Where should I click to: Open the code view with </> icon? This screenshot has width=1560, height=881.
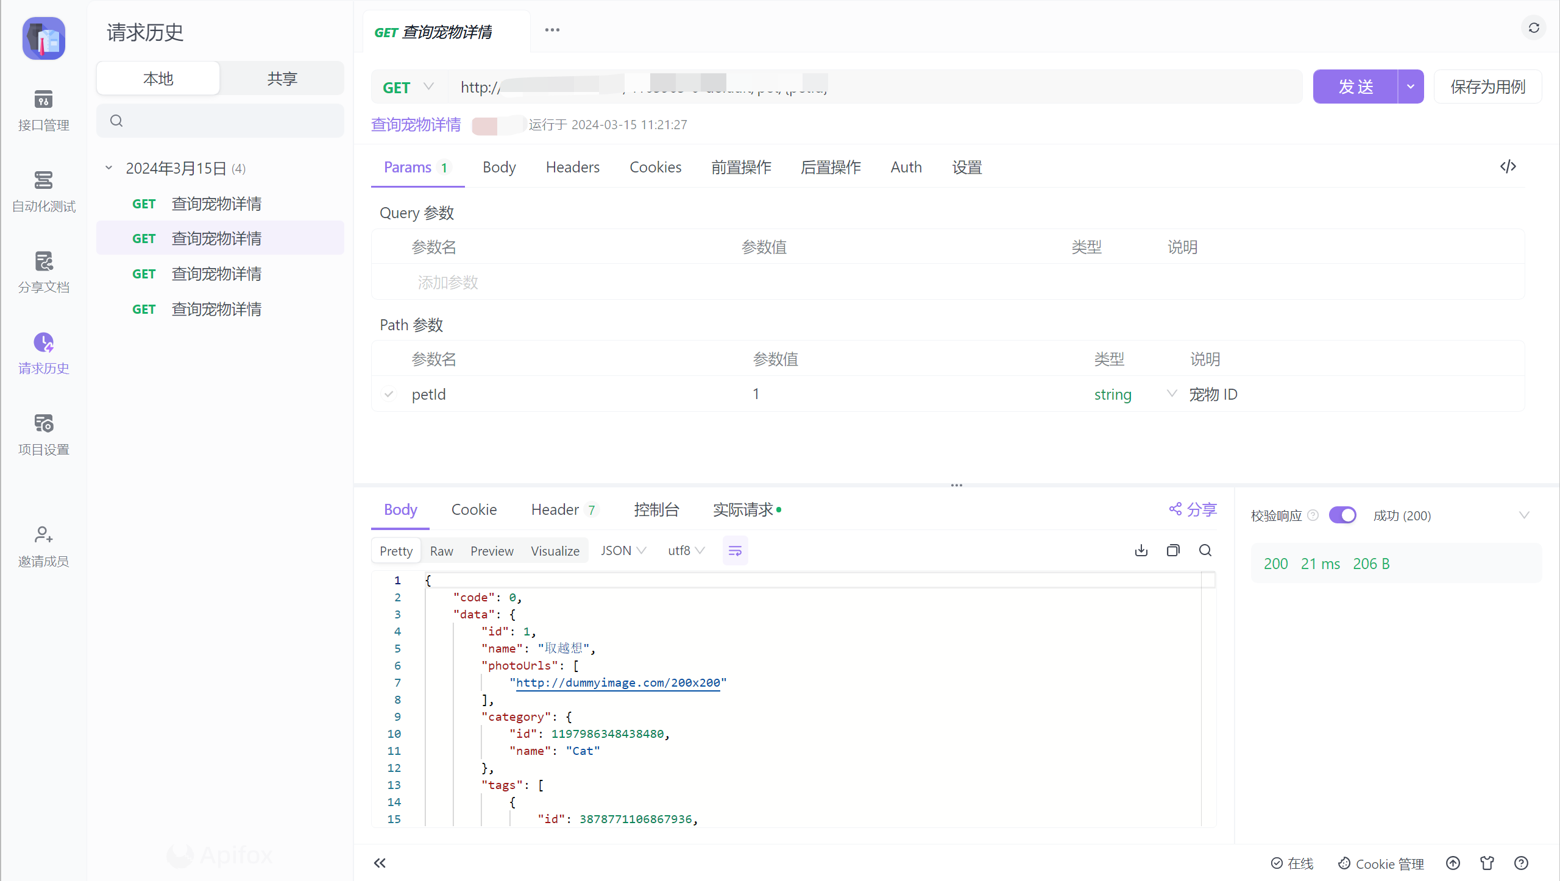click(1509, 166)
